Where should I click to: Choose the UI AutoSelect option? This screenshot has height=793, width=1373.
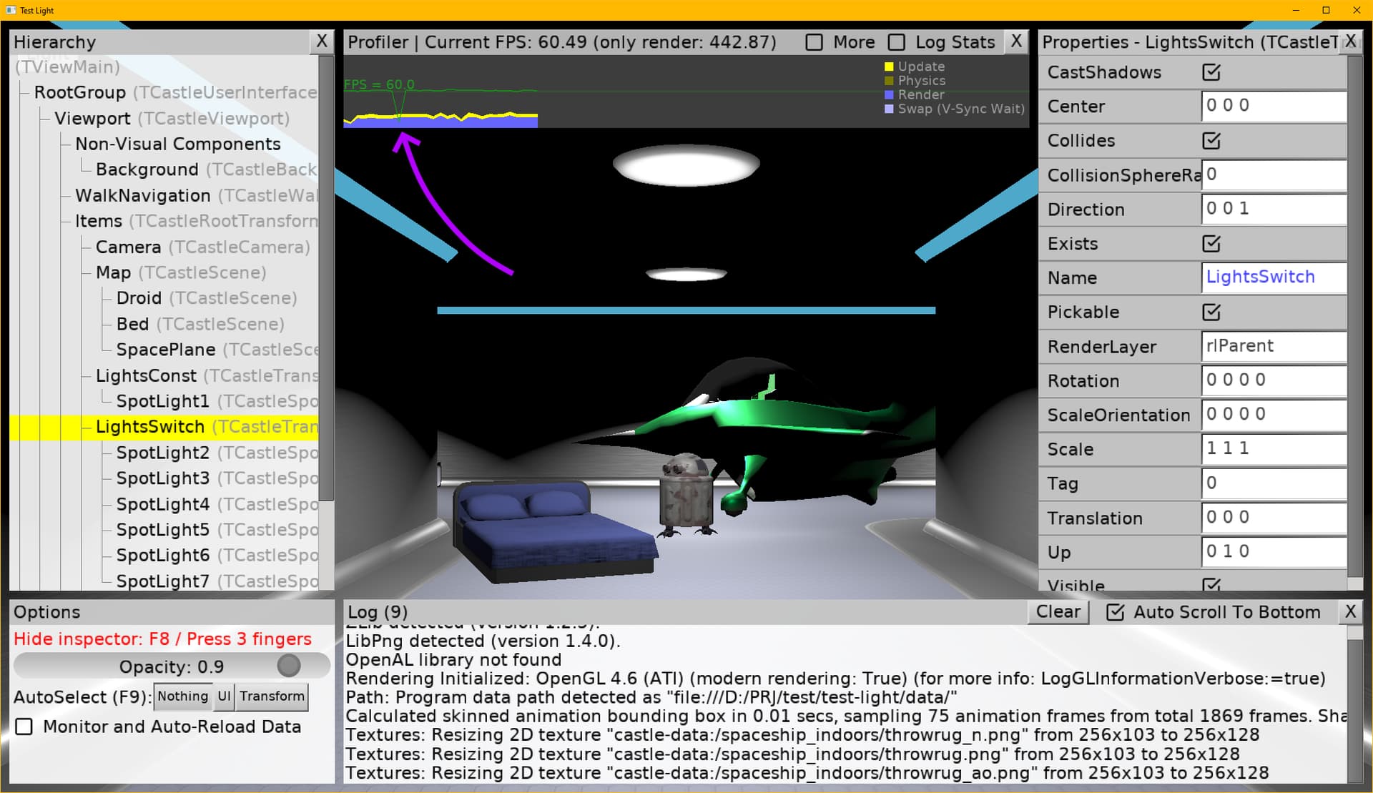[224, 696]
